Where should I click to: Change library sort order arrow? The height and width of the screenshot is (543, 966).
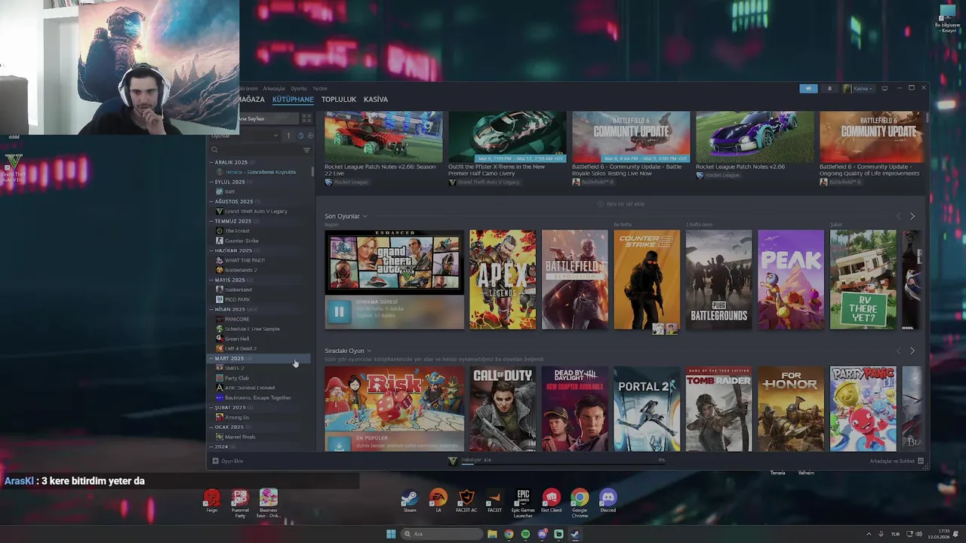(288, 136)
